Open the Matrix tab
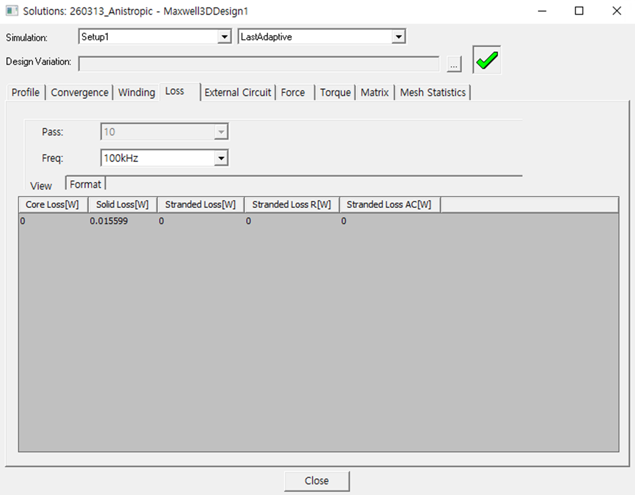Viewport: 635px width, 495px height. (x=374, y=92)
